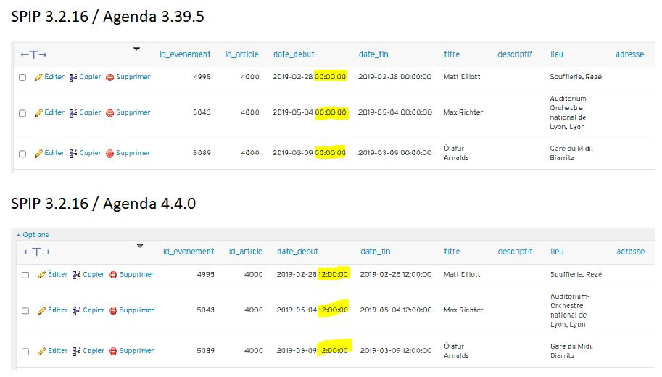The image size is (662, 377).
Task: Sort bottom table by date_debut
Action: tap(297, 252)
